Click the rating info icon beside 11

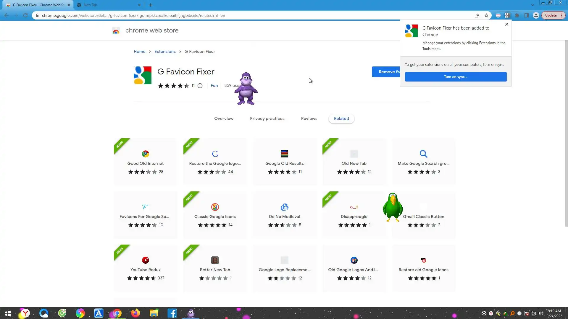200,86
